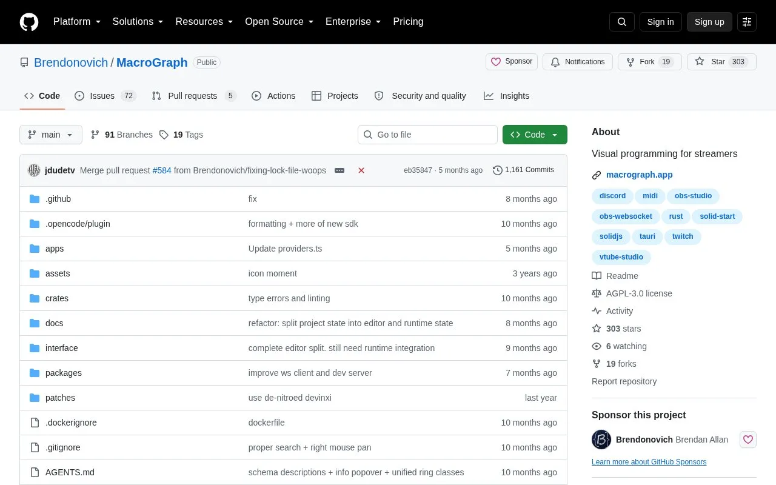The width and height of the screenshot is (776, 485).
Task: Open the Enterprise dropdown
Action: pos(353,22)
